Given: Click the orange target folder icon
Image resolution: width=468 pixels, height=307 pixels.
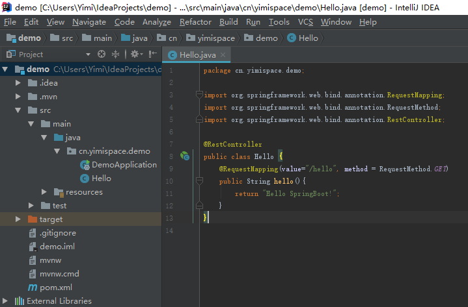Looking at the screenshot, I should coord(33,219).
